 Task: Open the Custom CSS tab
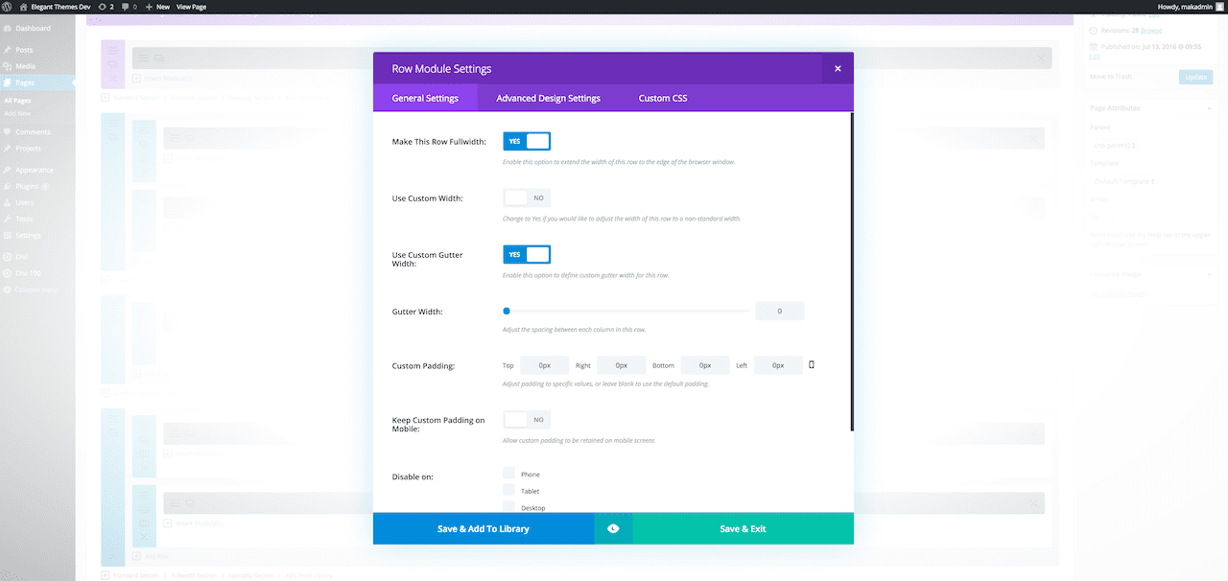(x=663, y=98)
